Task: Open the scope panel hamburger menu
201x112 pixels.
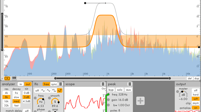Action: pos(103,84)
